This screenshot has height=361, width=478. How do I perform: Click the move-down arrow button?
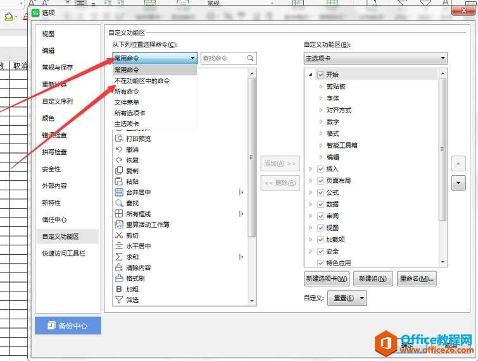click(458, 183)
